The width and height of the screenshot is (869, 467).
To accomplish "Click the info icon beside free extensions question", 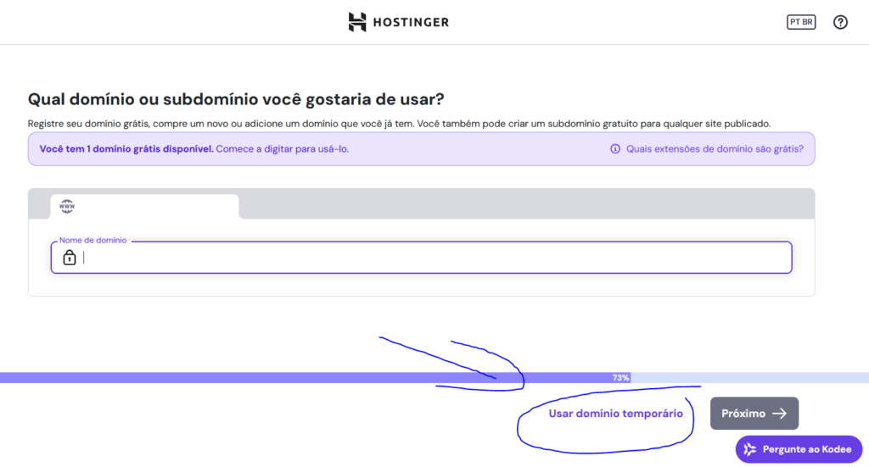I will [615, 149].
